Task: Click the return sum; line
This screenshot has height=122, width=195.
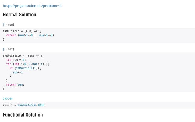Action: pos(15,85)
